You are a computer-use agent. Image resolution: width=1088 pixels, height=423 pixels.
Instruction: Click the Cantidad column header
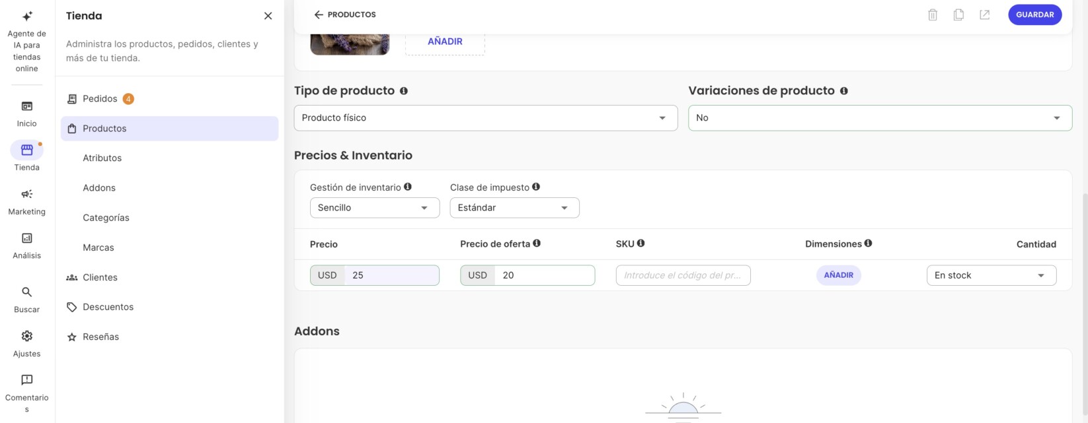pyautogui.click(x=1036, y=244)
